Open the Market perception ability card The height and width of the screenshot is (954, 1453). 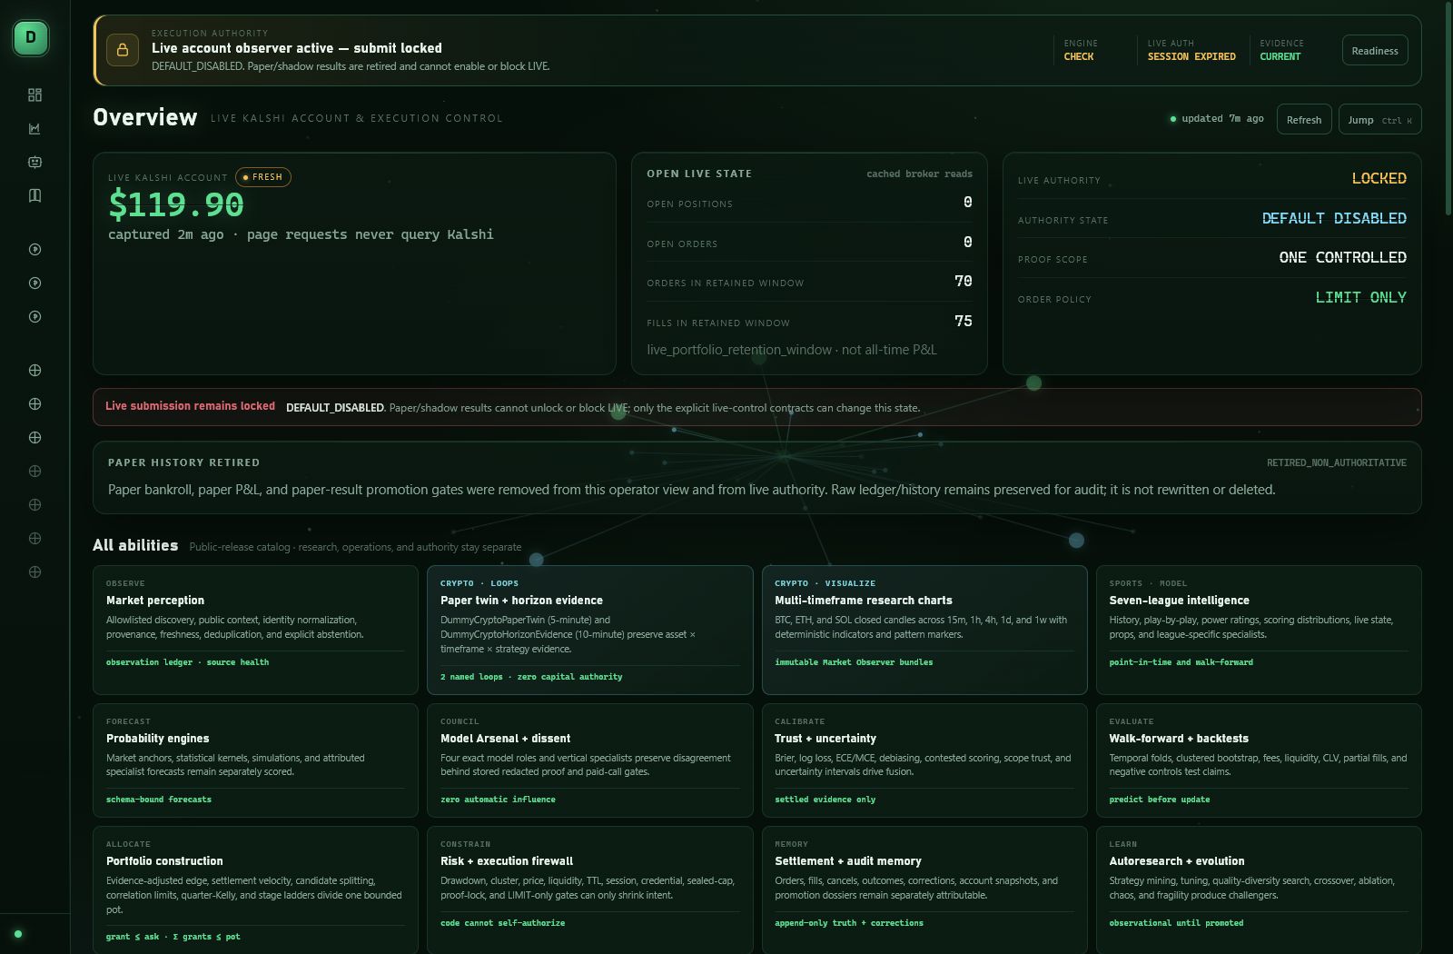pos(255,630)
